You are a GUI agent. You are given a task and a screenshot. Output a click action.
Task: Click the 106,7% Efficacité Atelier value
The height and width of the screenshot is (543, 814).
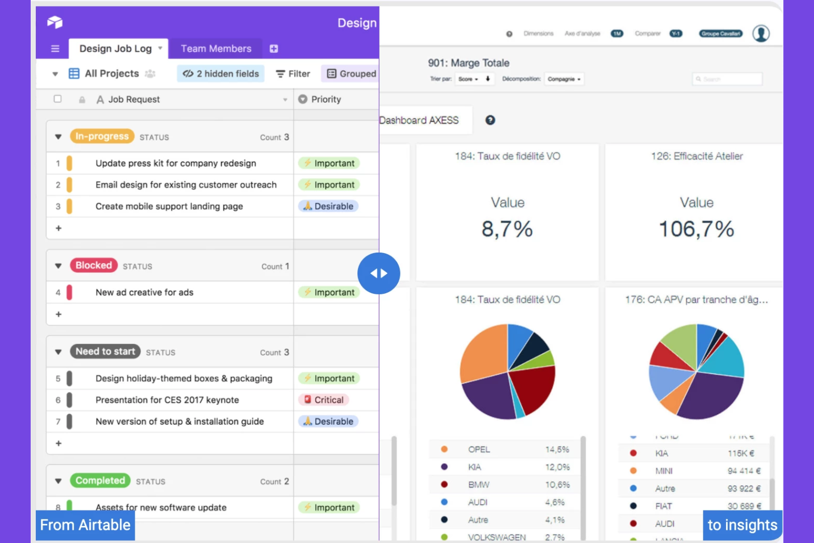pyautogui.click(x=696, y=229)
